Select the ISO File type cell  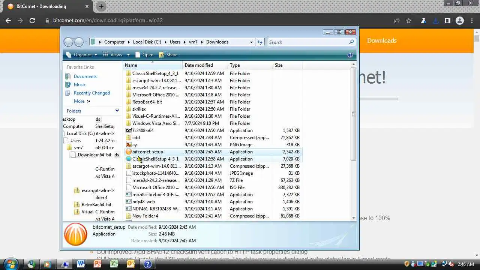pyautogui.click(x=237, y=187)
